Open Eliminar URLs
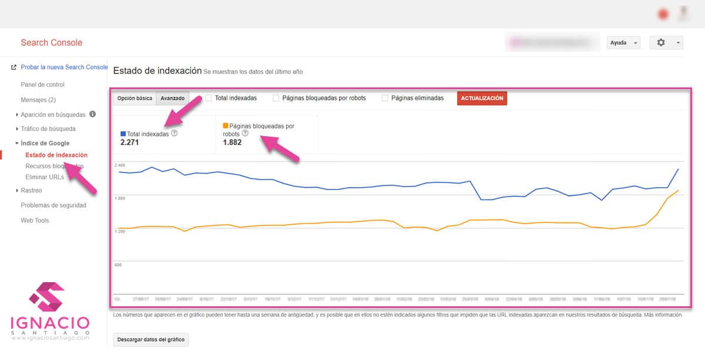Screen dimensions: 705x352 pyautogui.click(x=45, y=177)
